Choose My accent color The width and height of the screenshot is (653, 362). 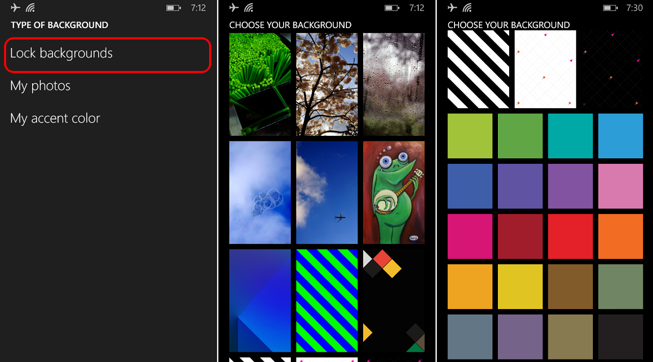click(55, 118)
